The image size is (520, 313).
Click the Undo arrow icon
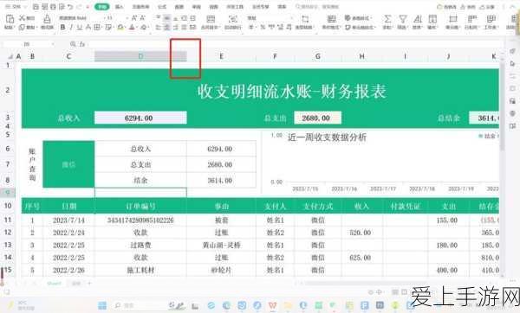click(x=70, y=7)
